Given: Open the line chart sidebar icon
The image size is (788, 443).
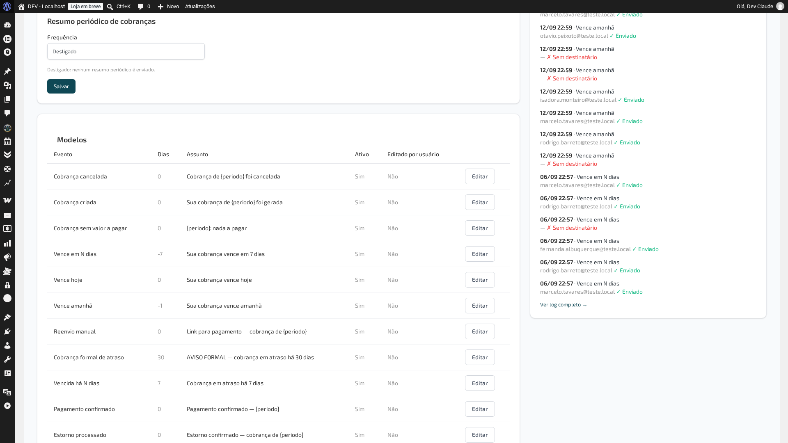Looking at the screenshot, I should tap(7, 183).
